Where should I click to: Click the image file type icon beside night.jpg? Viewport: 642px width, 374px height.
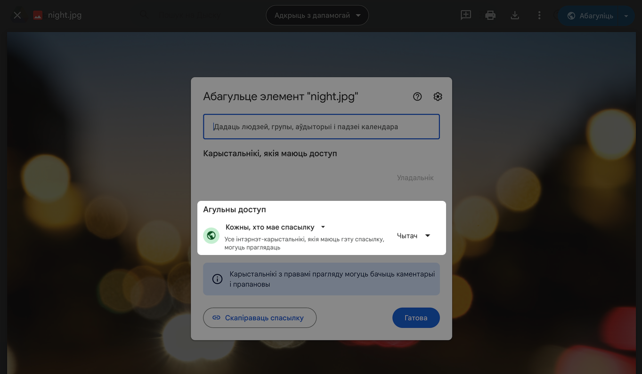tap(38, 16)
